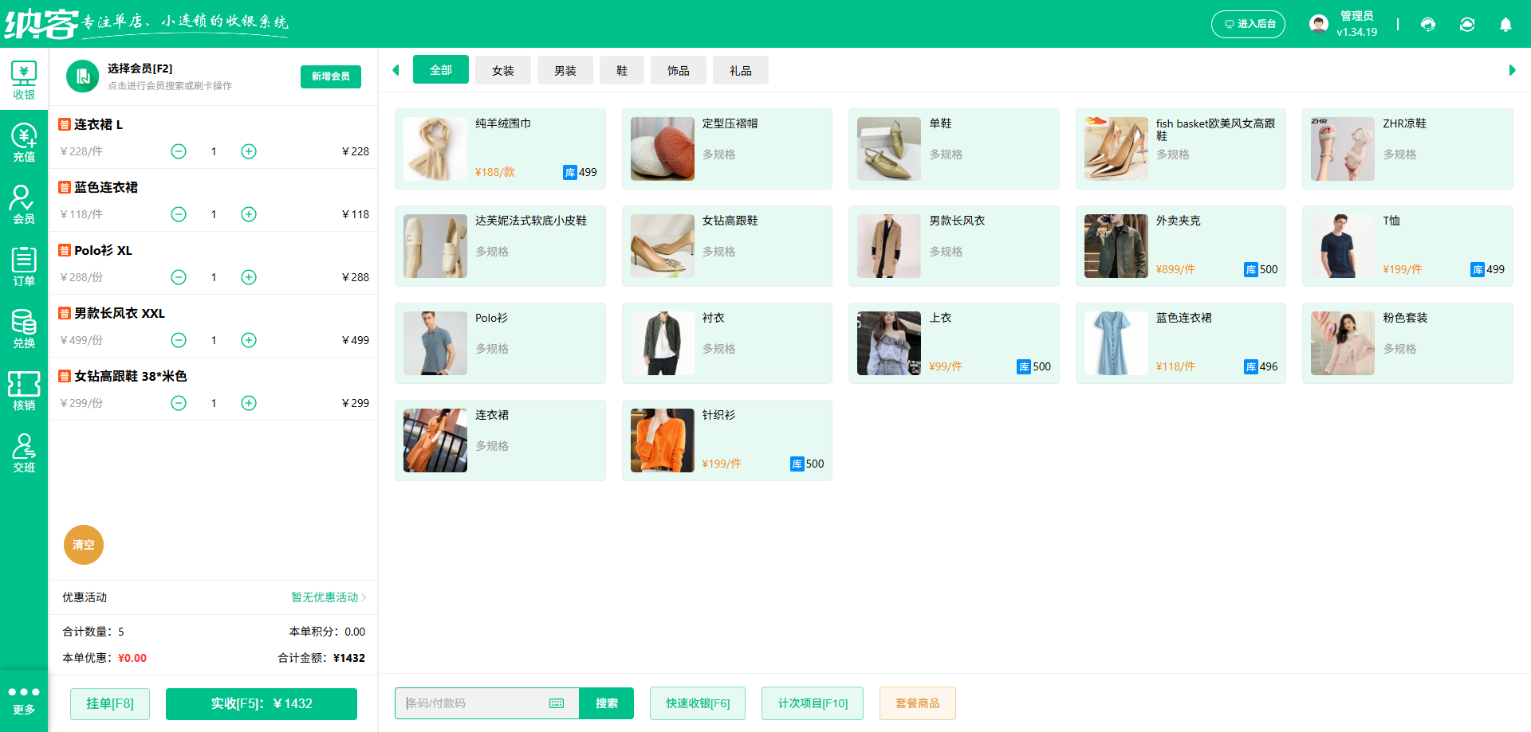Viewport: 1531px width, 732px height.
Task: Select the 充值 recharge icon
Action: (x=24, y=142)
